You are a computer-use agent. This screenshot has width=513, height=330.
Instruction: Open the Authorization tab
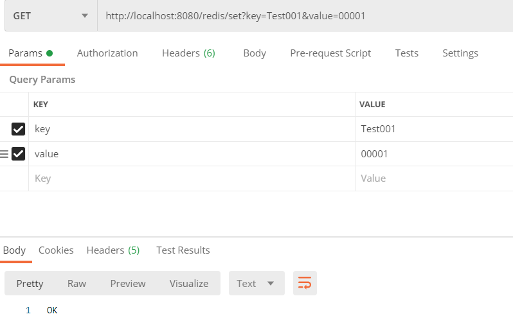(x=107, y=53)
